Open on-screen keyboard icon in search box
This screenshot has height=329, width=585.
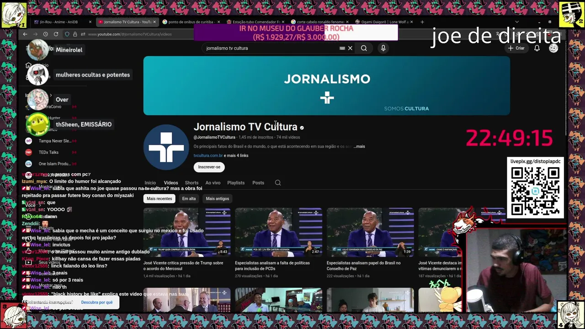coord(342,48)
